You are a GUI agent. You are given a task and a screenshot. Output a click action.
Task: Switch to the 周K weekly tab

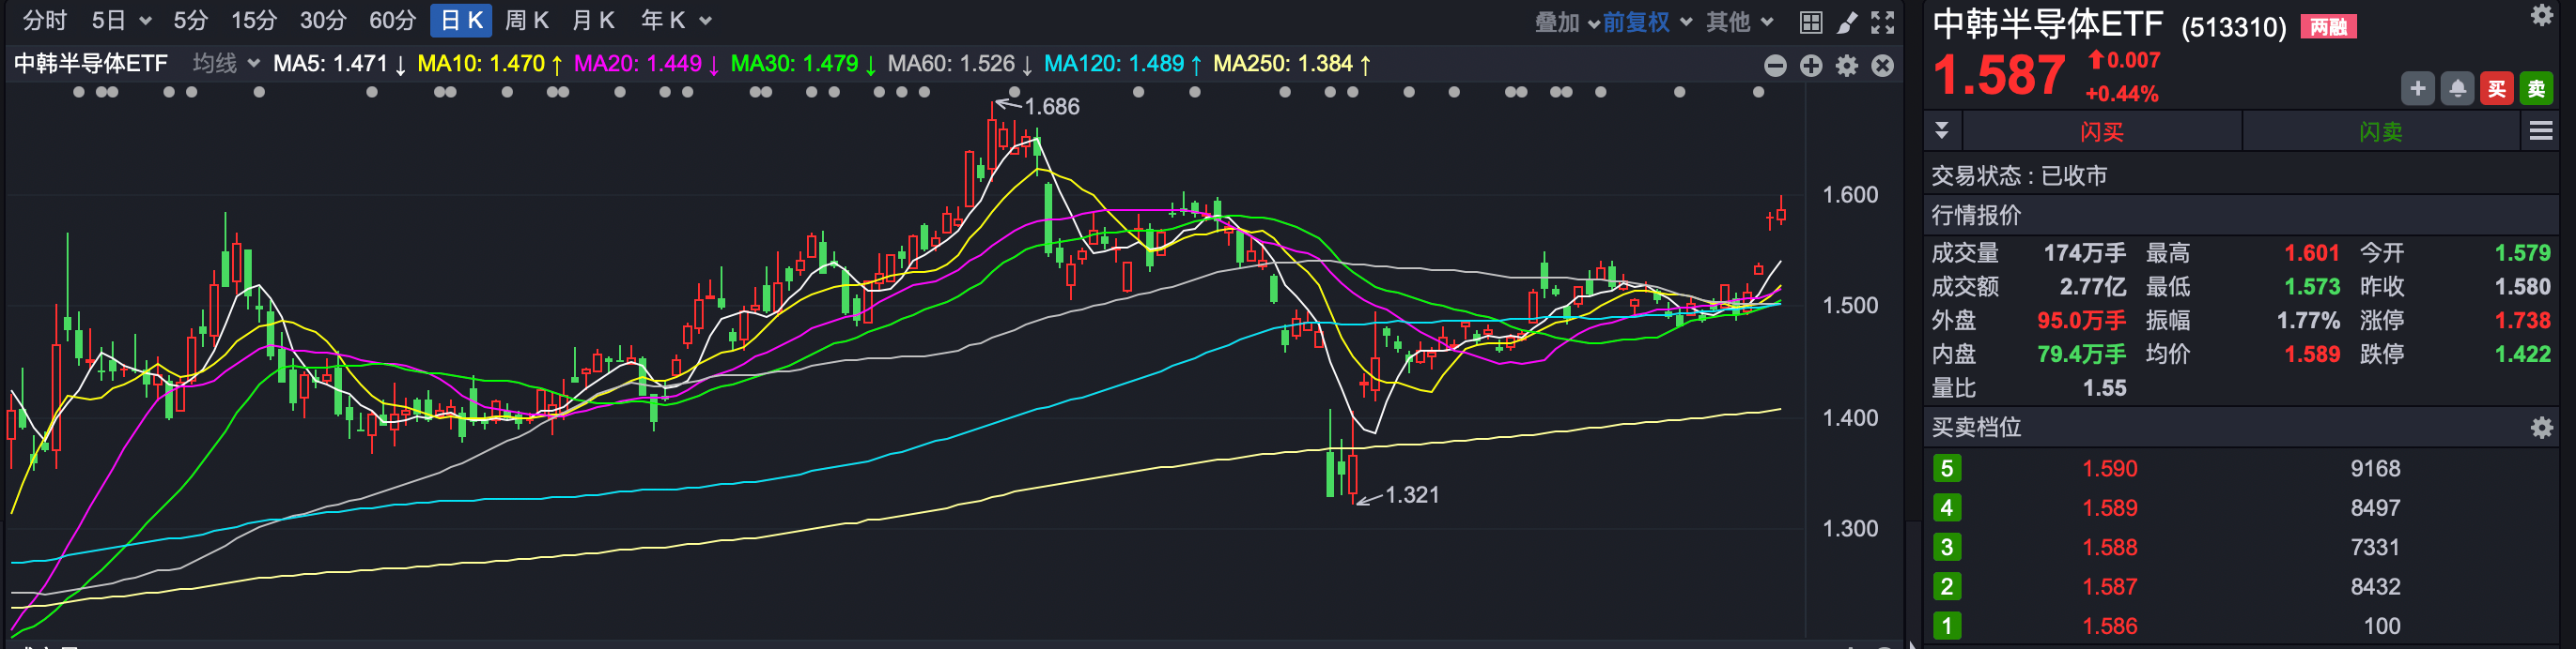pyautogui.click(x=526, y=21)
